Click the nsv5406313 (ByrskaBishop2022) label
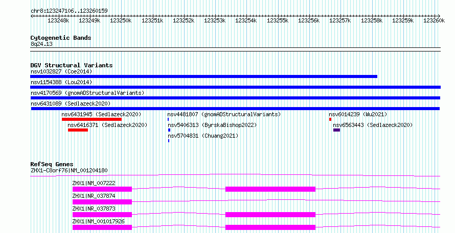The width and height of the screenshot is (455, 233). [x=212, y=125]
